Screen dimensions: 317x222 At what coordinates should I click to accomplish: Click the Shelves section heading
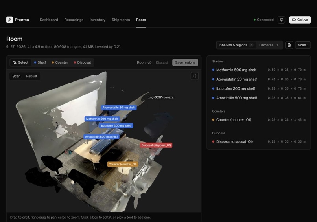pyautogui.click(x=218, y=61)
